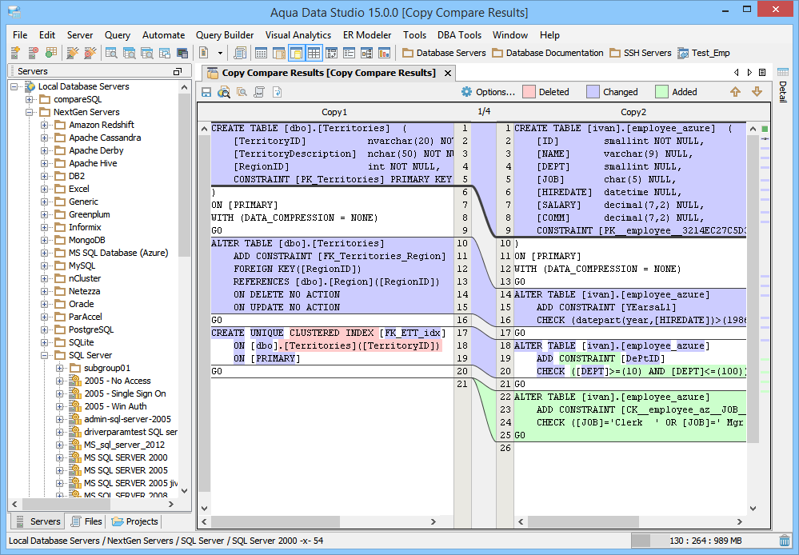Collapse the SQL Server tree node
799x555 pixels.
point(44,355)
